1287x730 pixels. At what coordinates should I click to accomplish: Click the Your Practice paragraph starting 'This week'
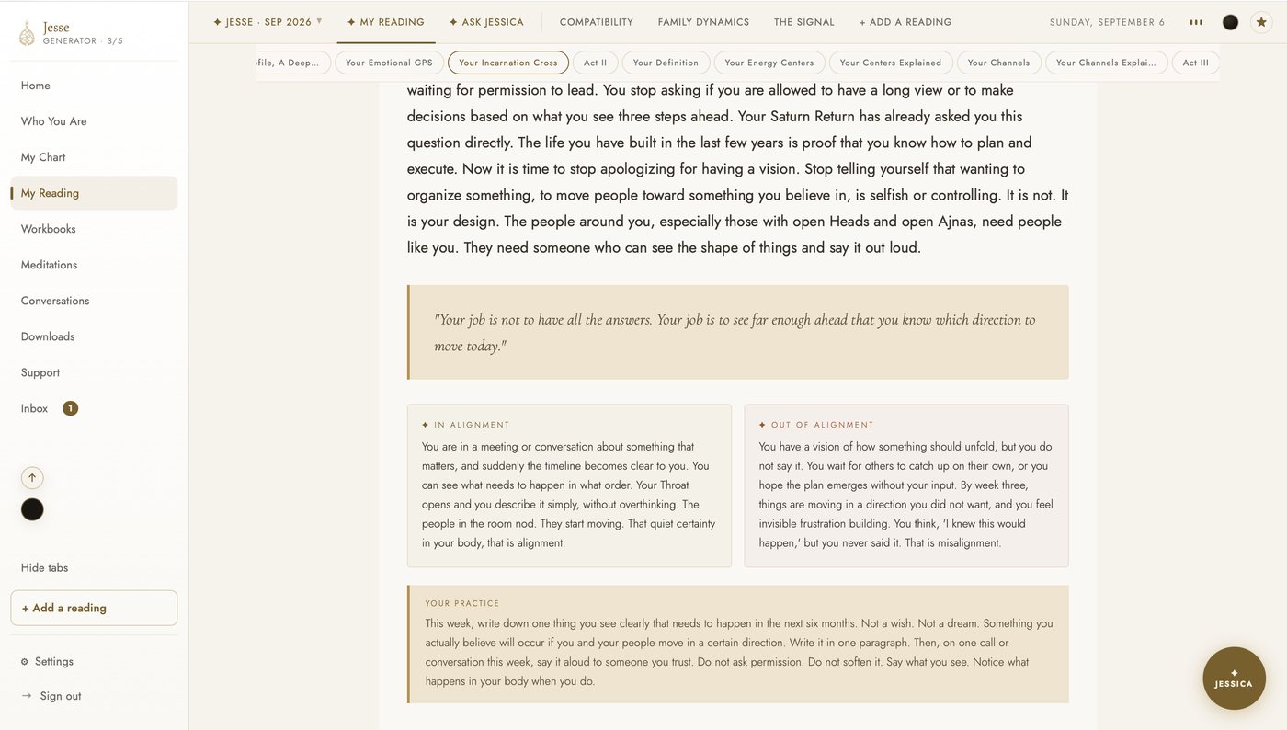tap(739, 652)
